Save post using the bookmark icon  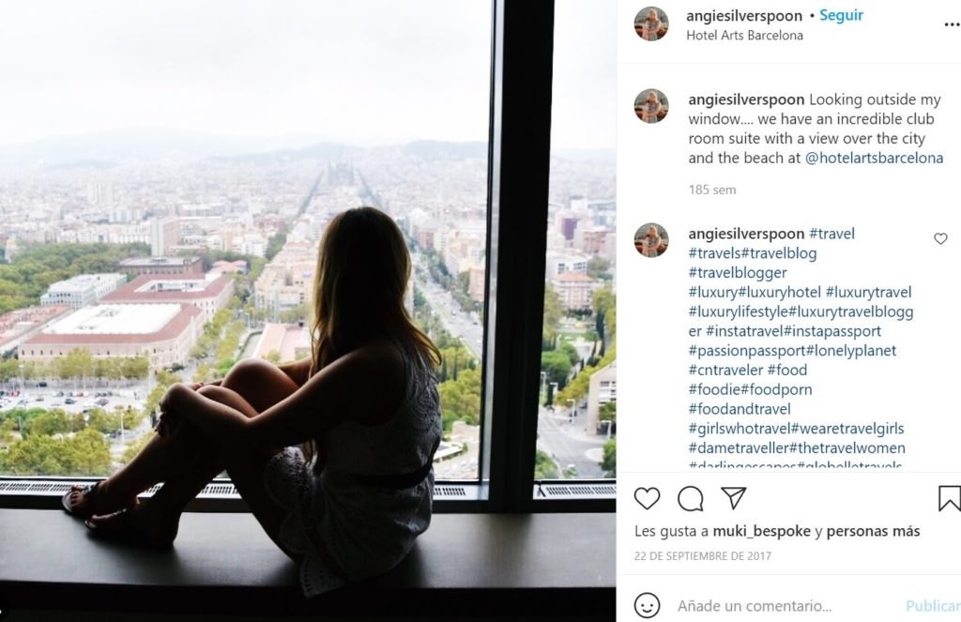950,498
